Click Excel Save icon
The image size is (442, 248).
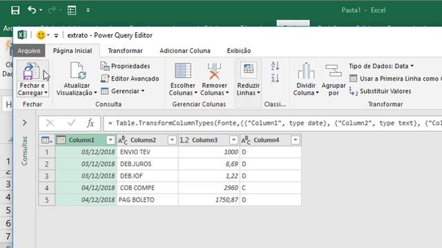(15, 10)
